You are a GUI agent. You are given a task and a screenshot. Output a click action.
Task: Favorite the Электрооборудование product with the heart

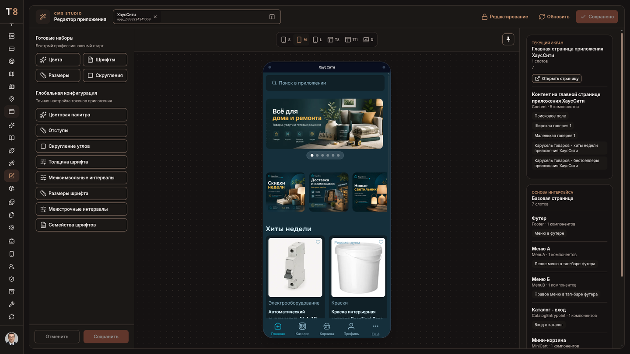318,242
